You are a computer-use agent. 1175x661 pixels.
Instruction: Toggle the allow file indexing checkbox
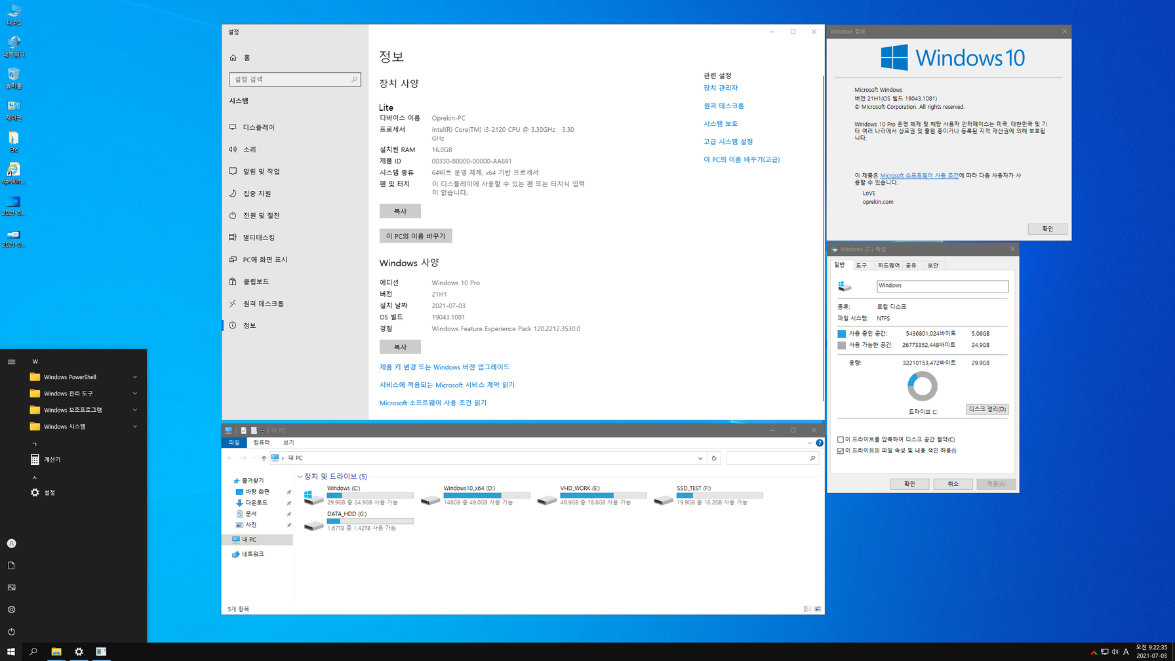841,451
